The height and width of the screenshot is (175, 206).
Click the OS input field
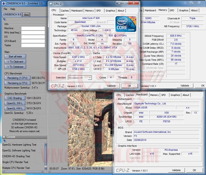tap(33, 37)
